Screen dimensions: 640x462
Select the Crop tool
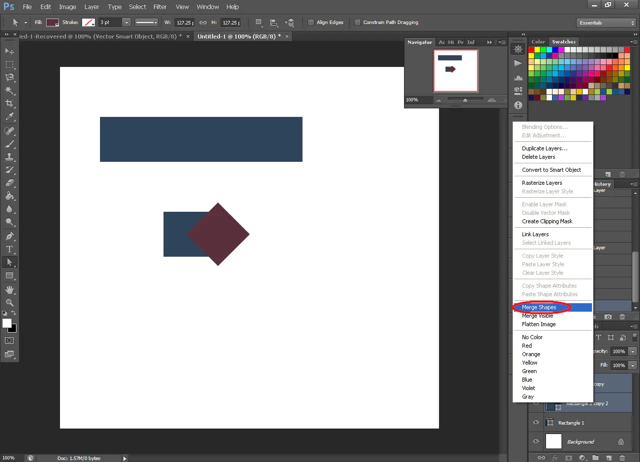pyautogui.click(x=9, y=103)
